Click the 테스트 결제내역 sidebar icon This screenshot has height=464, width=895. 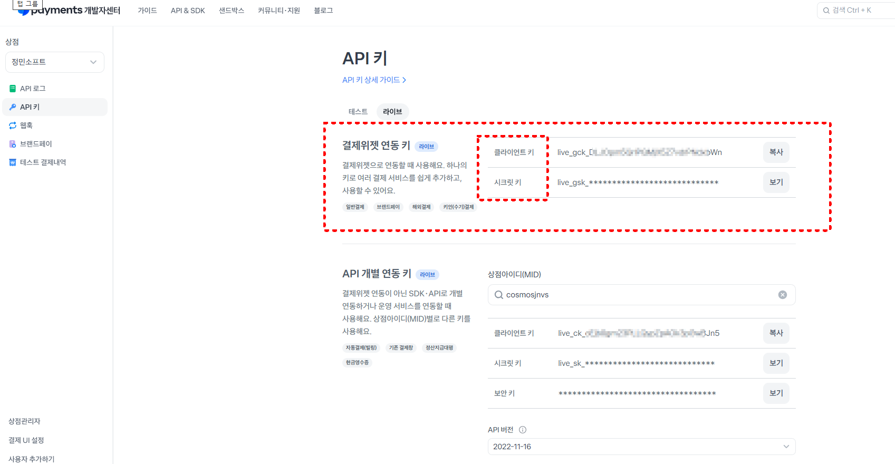[13, 162]
